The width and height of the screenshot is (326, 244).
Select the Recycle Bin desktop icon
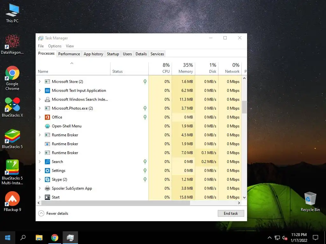pyautogui.click(x=310, y=202)
